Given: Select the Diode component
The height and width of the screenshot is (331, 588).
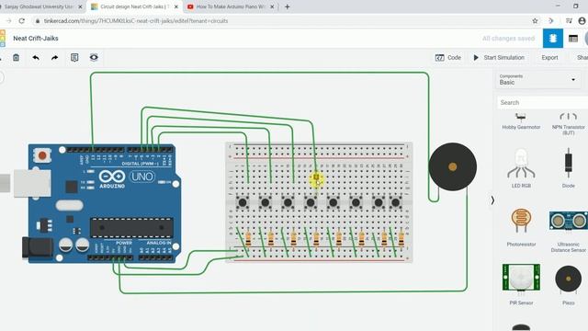Looking at the screenshot, I should tap(568, 167).
